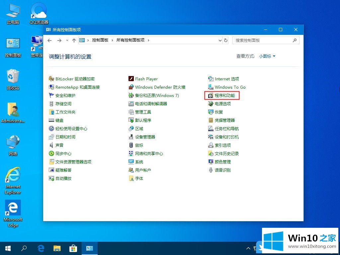Go back with the back arrow
Image resolution: width=340 pixels, height=255 pixels.
[50, 40]
